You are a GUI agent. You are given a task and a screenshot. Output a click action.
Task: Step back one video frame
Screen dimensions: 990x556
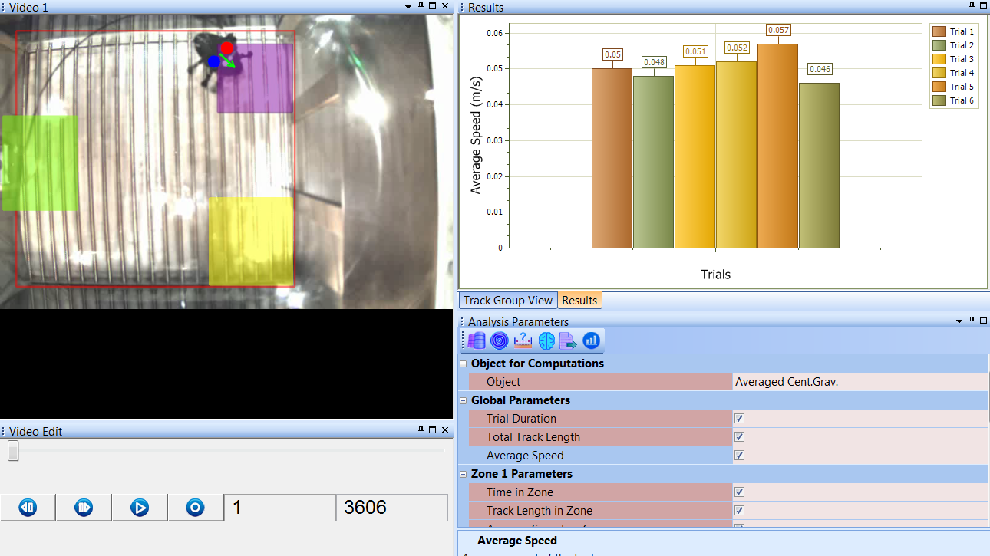coord(28,508)
